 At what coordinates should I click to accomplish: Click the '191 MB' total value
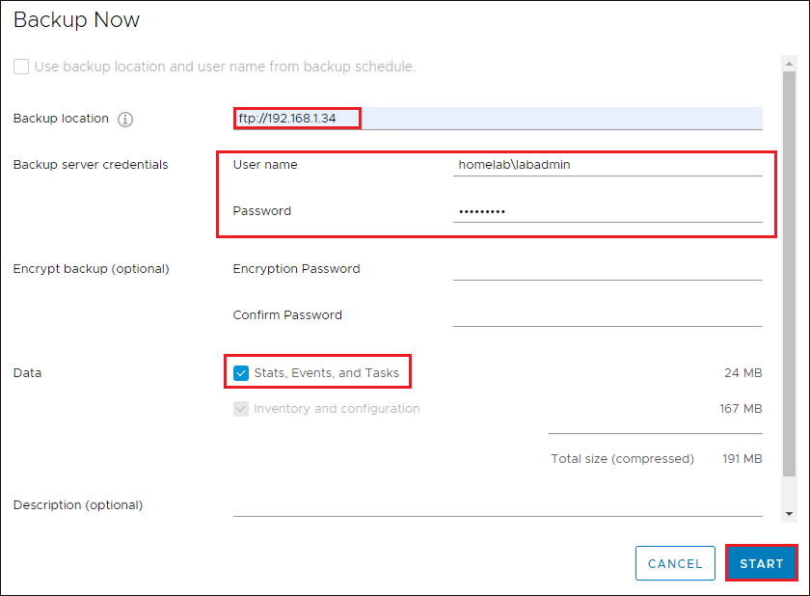coord(742,459)
